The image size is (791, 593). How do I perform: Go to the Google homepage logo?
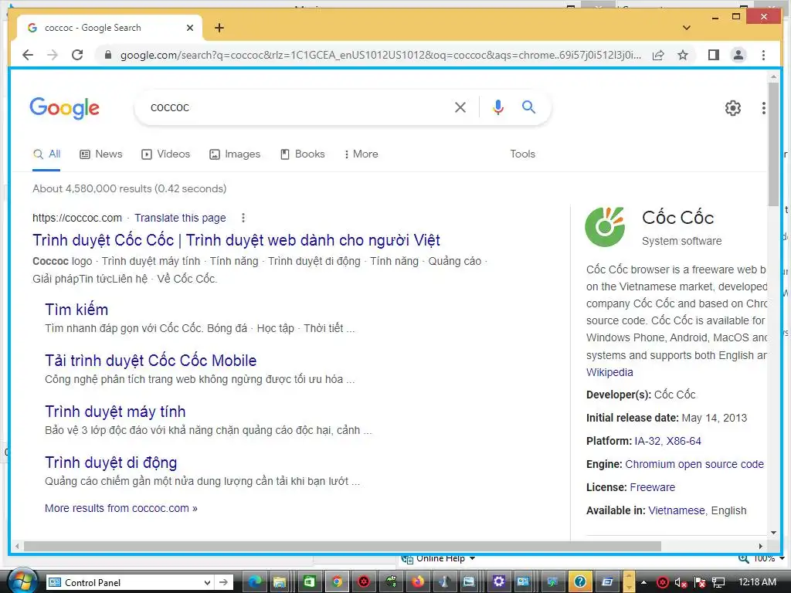[65, 108]
